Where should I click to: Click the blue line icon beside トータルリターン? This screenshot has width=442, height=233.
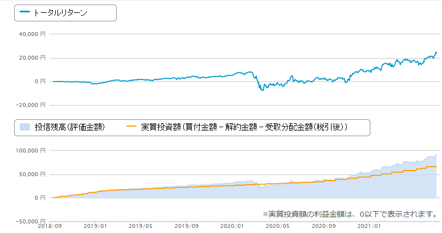[x=25, y=12]
